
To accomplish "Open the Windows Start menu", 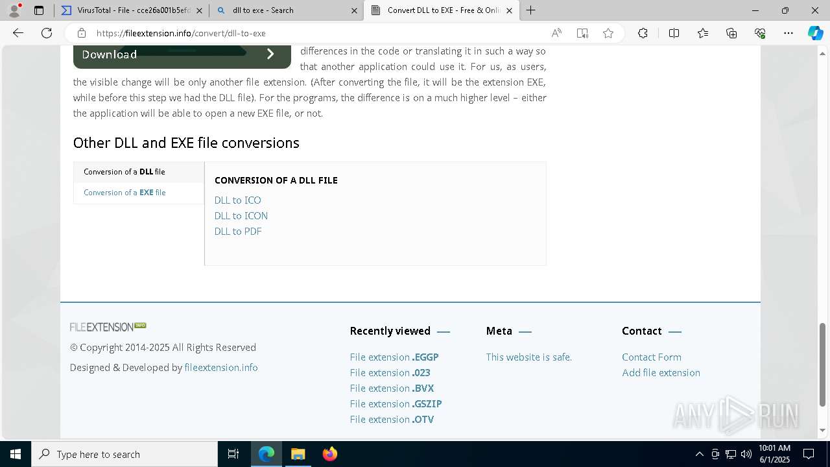I will click(x=16, y=454).
